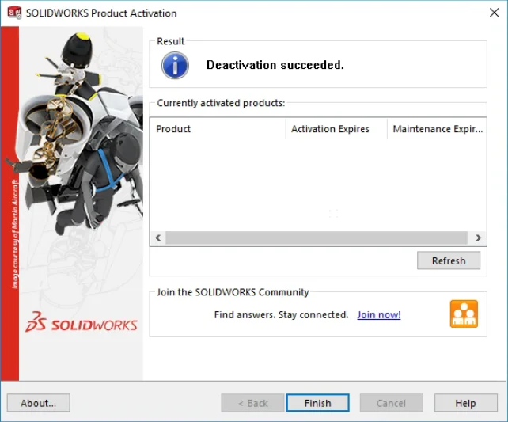Click the Help button

(x=465, y=403)
